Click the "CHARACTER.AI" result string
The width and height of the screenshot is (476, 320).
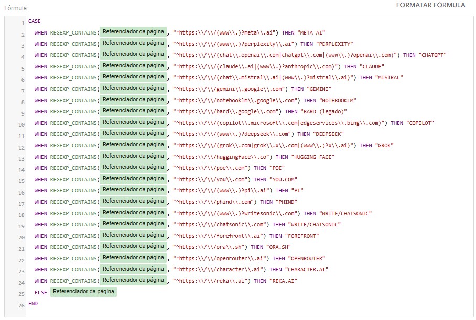(307, 269)
